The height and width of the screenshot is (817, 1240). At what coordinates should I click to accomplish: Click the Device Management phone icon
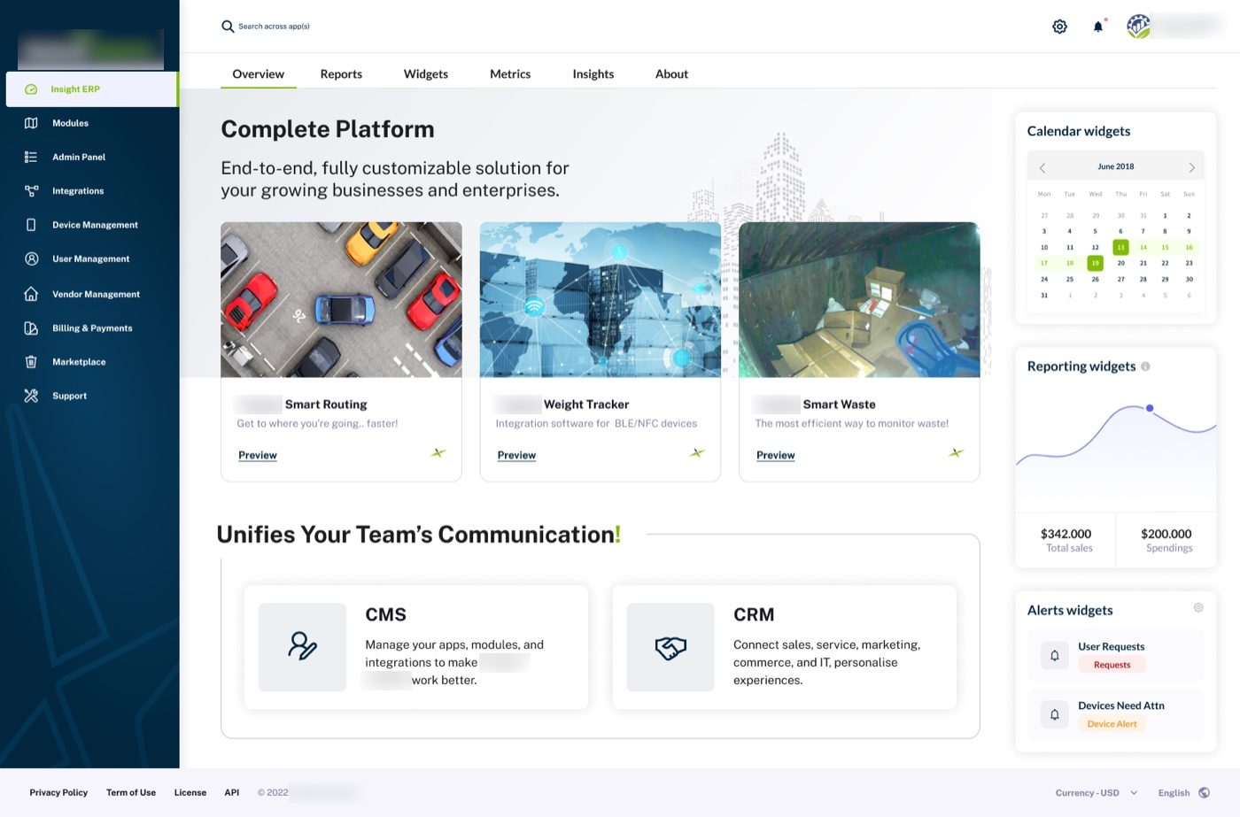coord(31,225)
